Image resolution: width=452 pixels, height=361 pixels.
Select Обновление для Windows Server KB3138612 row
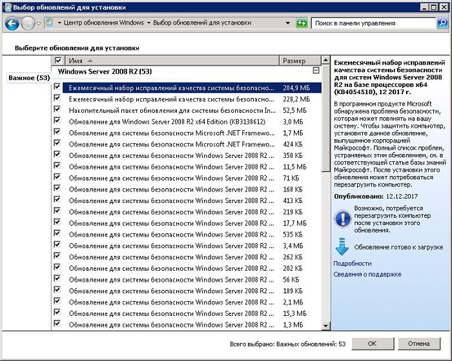pyautogui.click(x=192, y=121)
